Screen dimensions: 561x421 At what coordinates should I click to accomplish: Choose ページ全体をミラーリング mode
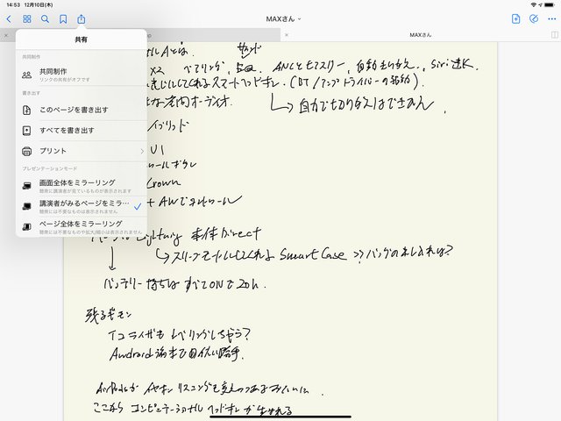click(81, 226)
